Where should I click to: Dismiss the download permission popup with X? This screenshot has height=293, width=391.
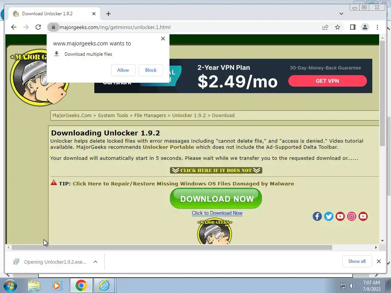click(163, 39)
